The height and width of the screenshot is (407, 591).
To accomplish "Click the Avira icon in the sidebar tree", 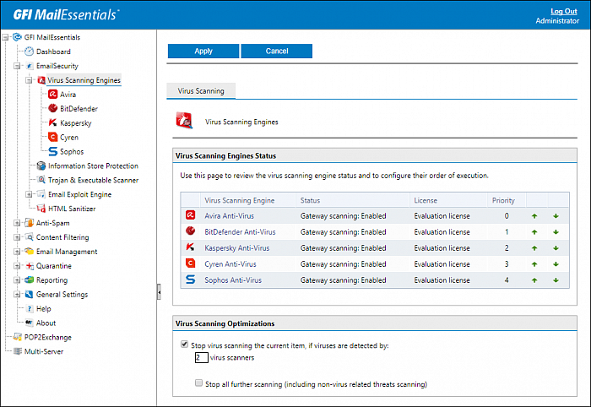I will pos(52,95).
